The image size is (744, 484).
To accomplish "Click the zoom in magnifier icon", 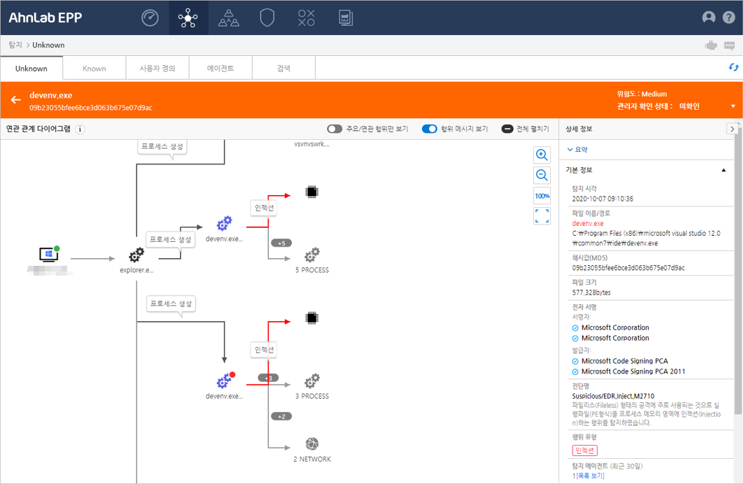I will [542, 155].
